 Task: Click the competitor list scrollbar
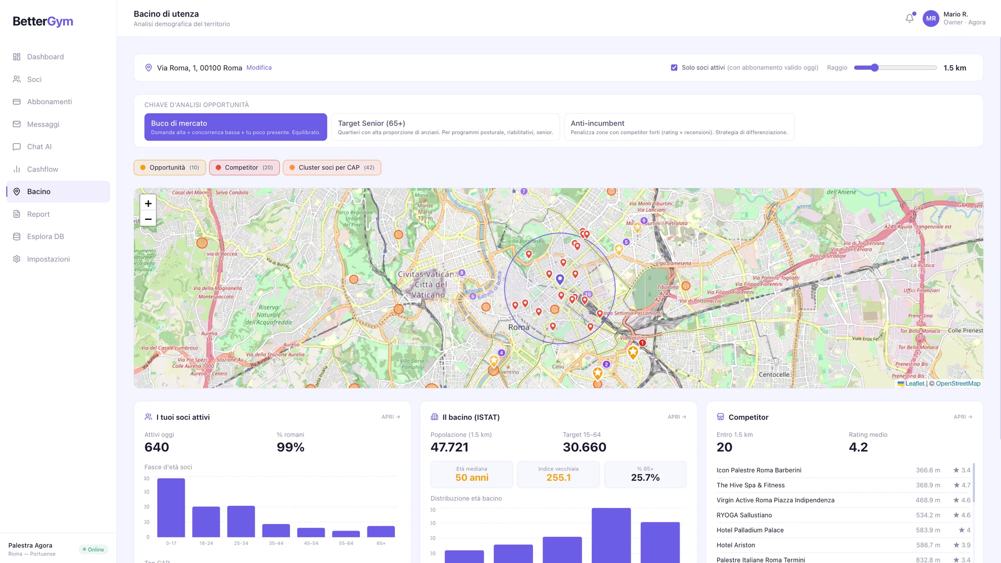pos(973,483)
